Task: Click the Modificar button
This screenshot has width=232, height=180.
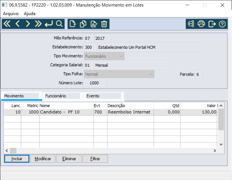Action: [43, 159]
